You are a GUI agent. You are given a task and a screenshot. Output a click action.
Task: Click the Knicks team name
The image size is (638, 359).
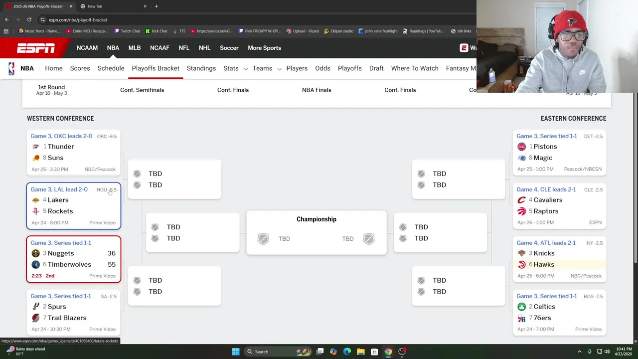tap(544, 253)
